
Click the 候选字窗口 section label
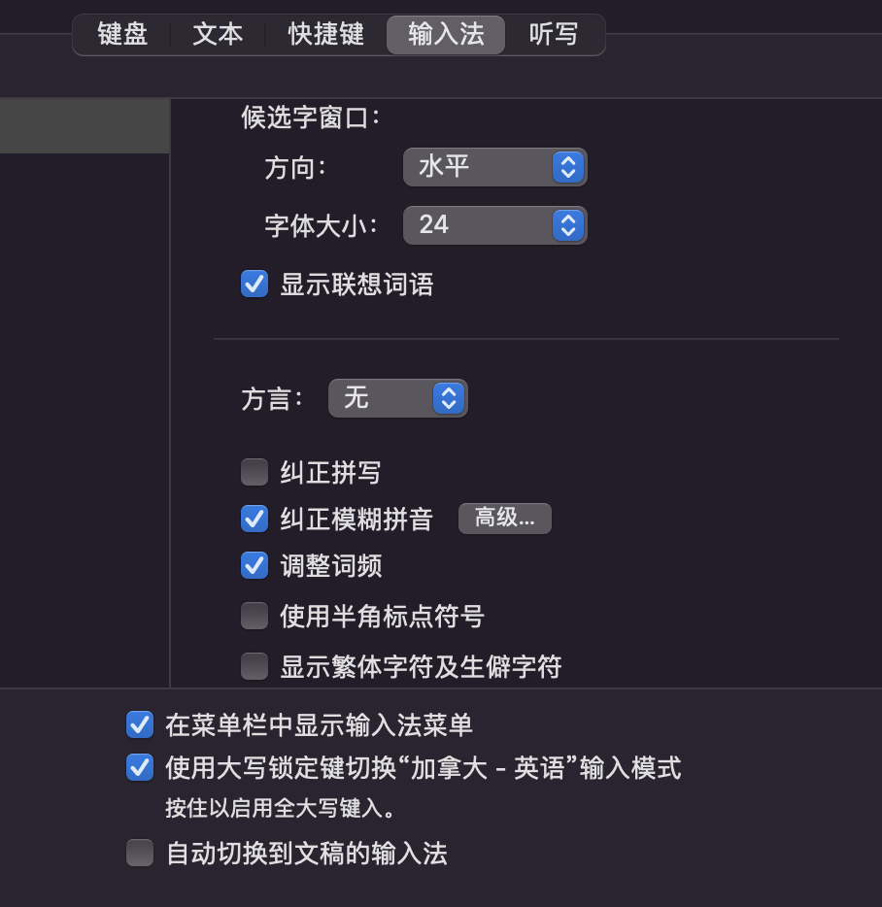pyautogui.click(x=311, y=118)
